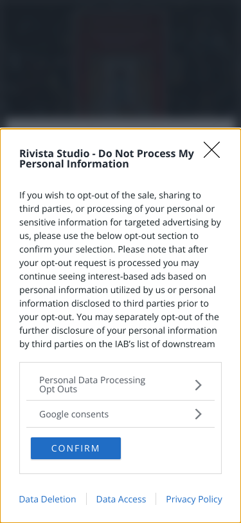
Task: Open the Data Access link
Action: pos(121,499)
